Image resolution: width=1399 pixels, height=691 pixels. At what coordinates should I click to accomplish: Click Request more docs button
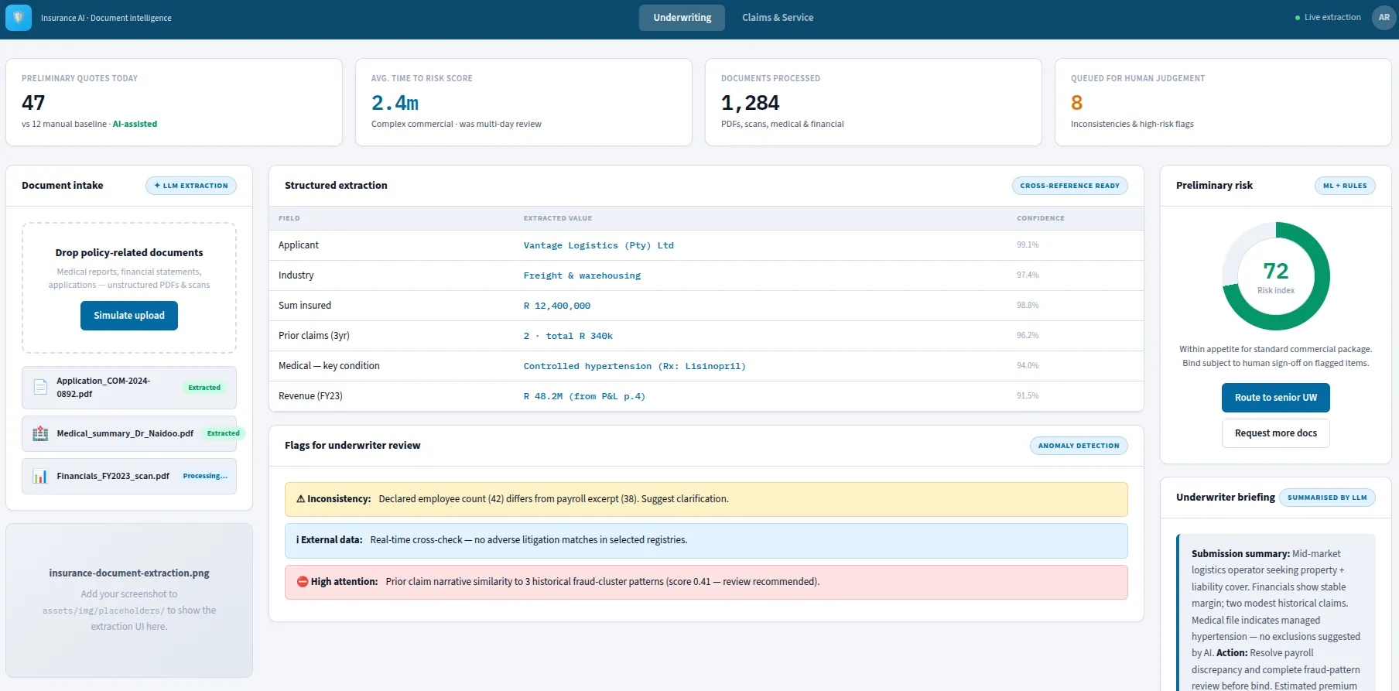point(1276,433)
